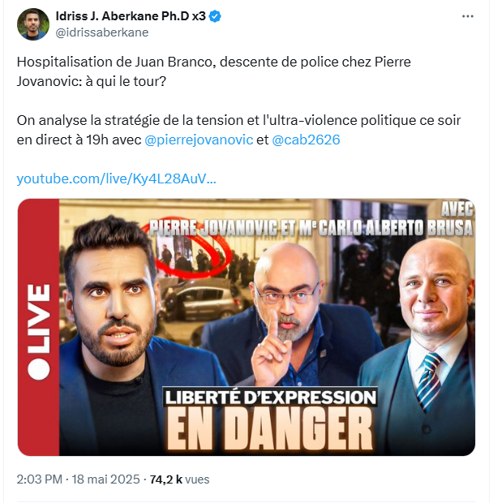Click the Hospitalisation de Juan Branco tweet text
This screenshot has height=503, width=493.
point(115,62)
